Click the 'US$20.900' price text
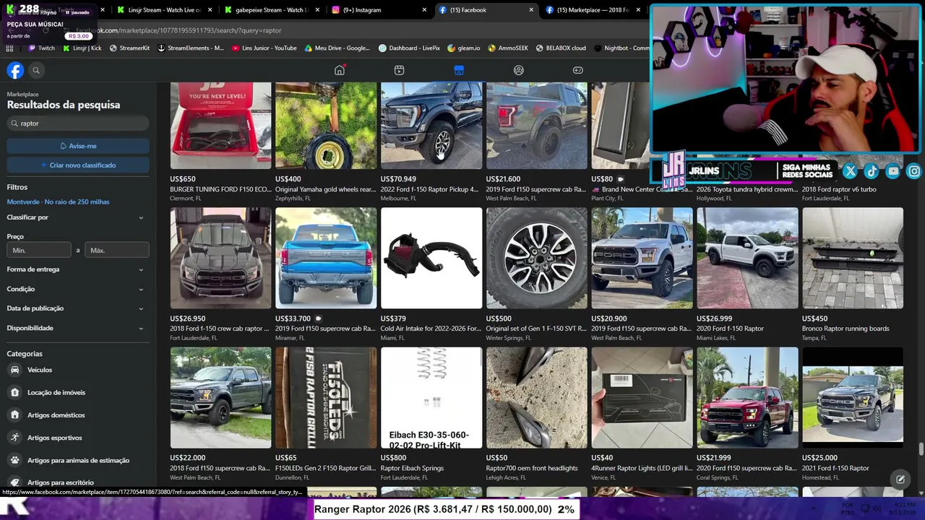The image size is (925, 520). point(609,318)
